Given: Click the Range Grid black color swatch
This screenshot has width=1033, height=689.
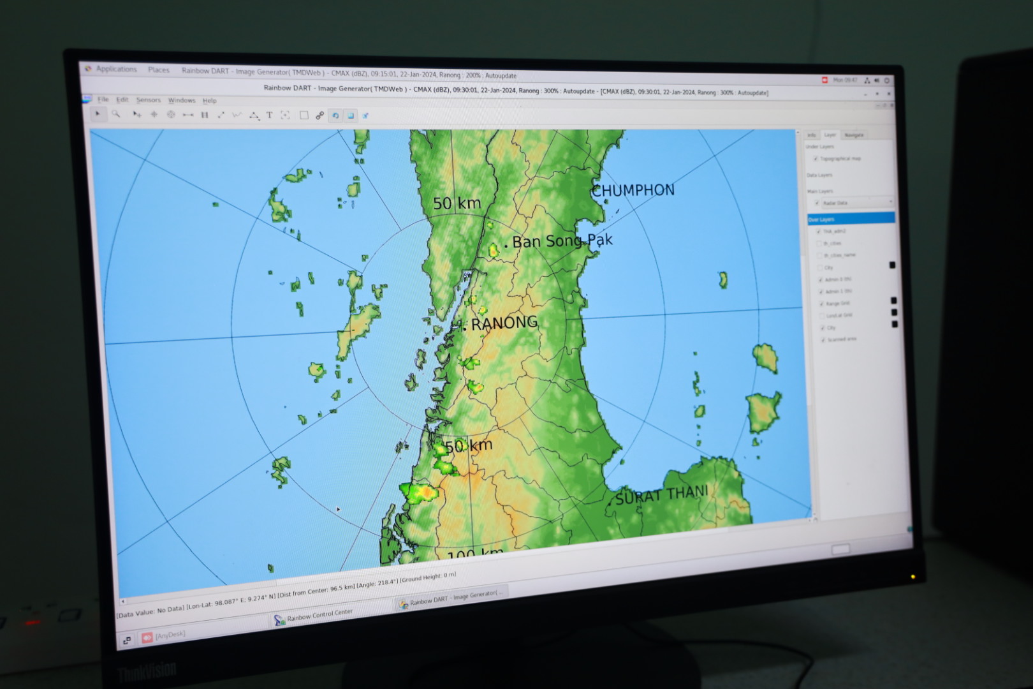Looking at the screenshot, I should (x=893, y=300).
